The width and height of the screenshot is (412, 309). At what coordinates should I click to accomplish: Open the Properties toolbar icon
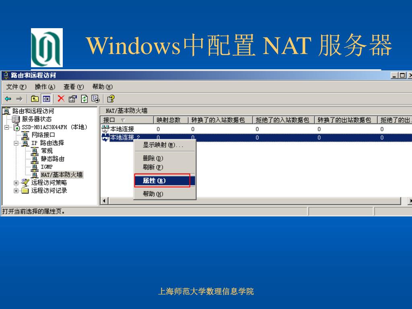coord(72,99)
